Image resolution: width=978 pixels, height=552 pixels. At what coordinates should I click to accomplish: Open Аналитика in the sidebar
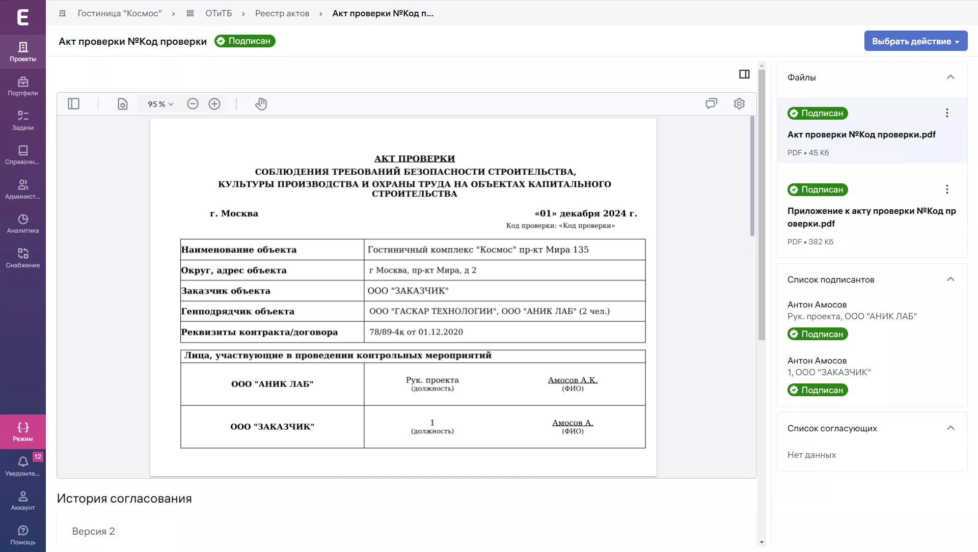tap(23, 224)
